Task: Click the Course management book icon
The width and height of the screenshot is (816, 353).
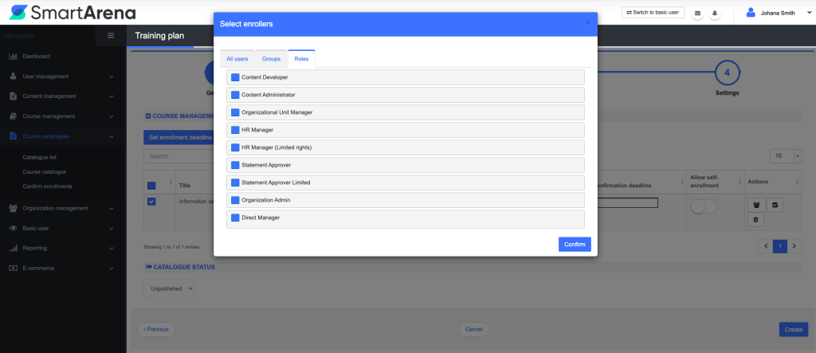Action: click(13, 116)
